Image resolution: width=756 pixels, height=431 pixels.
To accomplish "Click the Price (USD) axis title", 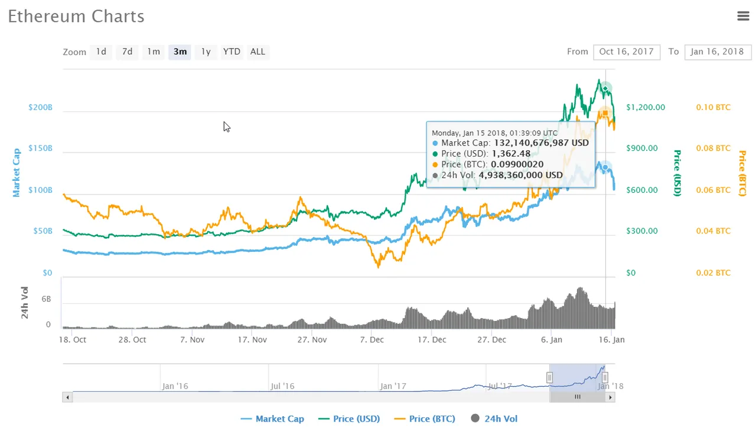I will pyautogui.click(x=677, y=173).
